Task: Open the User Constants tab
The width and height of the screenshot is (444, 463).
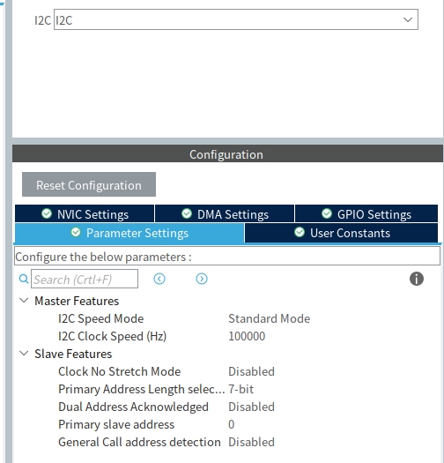Action: 341,233
